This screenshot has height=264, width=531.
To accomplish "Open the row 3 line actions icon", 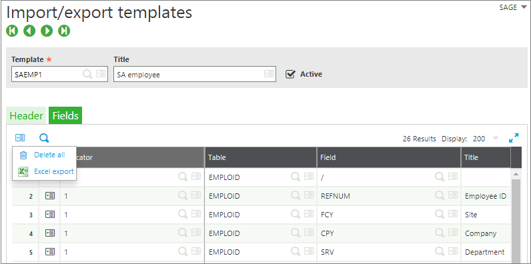I will pyautogui.click(x=50, y=215).
